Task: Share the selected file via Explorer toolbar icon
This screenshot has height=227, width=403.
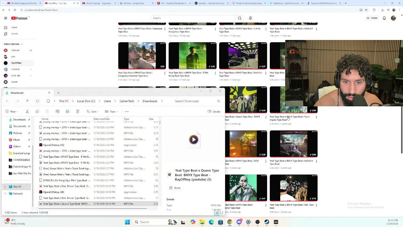Action: 67,112
